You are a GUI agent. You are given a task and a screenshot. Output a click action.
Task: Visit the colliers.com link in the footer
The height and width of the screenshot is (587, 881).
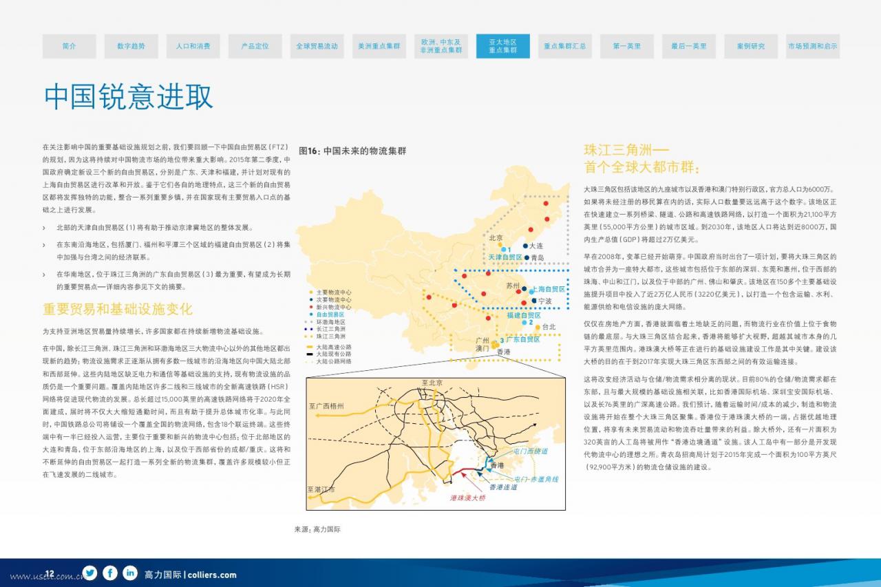[x=212, y=575]
